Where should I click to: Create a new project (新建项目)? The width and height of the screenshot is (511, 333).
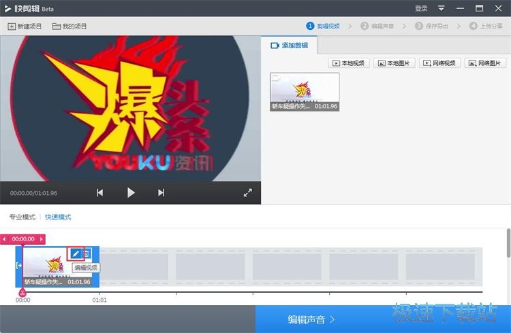point(25,27)
